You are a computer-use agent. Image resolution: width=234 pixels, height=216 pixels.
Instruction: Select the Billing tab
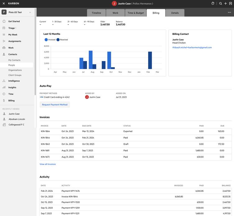[156, 13]
